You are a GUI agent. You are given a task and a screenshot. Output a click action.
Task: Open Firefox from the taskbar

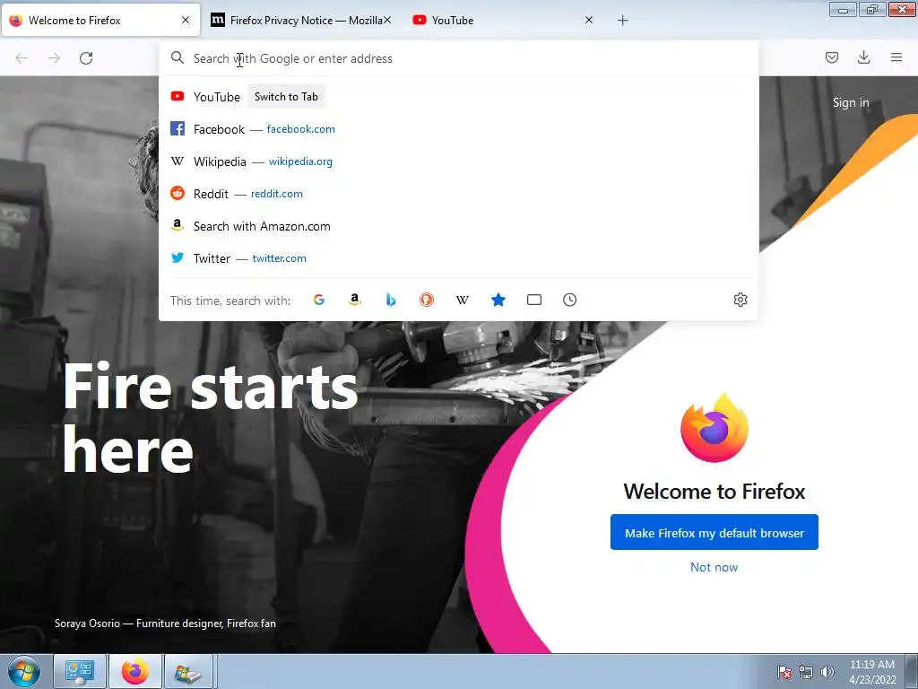tap(134, 671)
